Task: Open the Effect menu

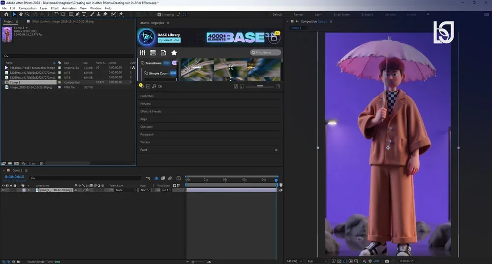Action: (55, 8)
